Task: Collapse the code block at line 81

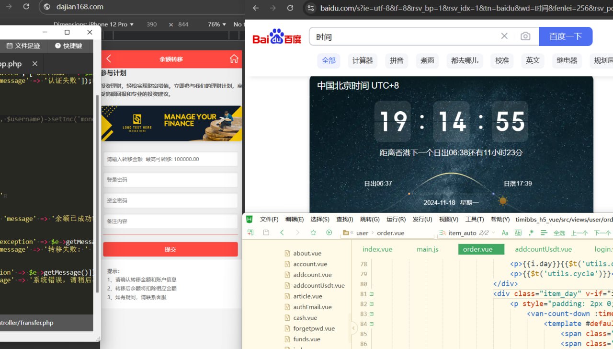Action: (371, 294)
